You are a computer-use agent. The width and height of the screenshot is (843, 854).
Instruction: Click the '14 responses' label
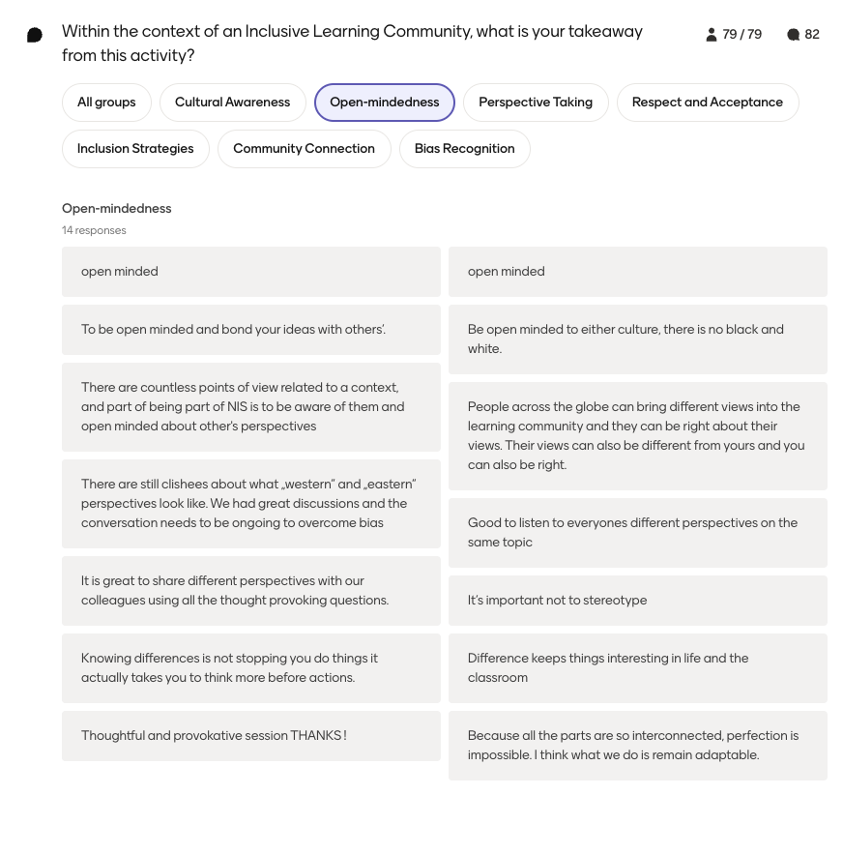tap(94, 230)
